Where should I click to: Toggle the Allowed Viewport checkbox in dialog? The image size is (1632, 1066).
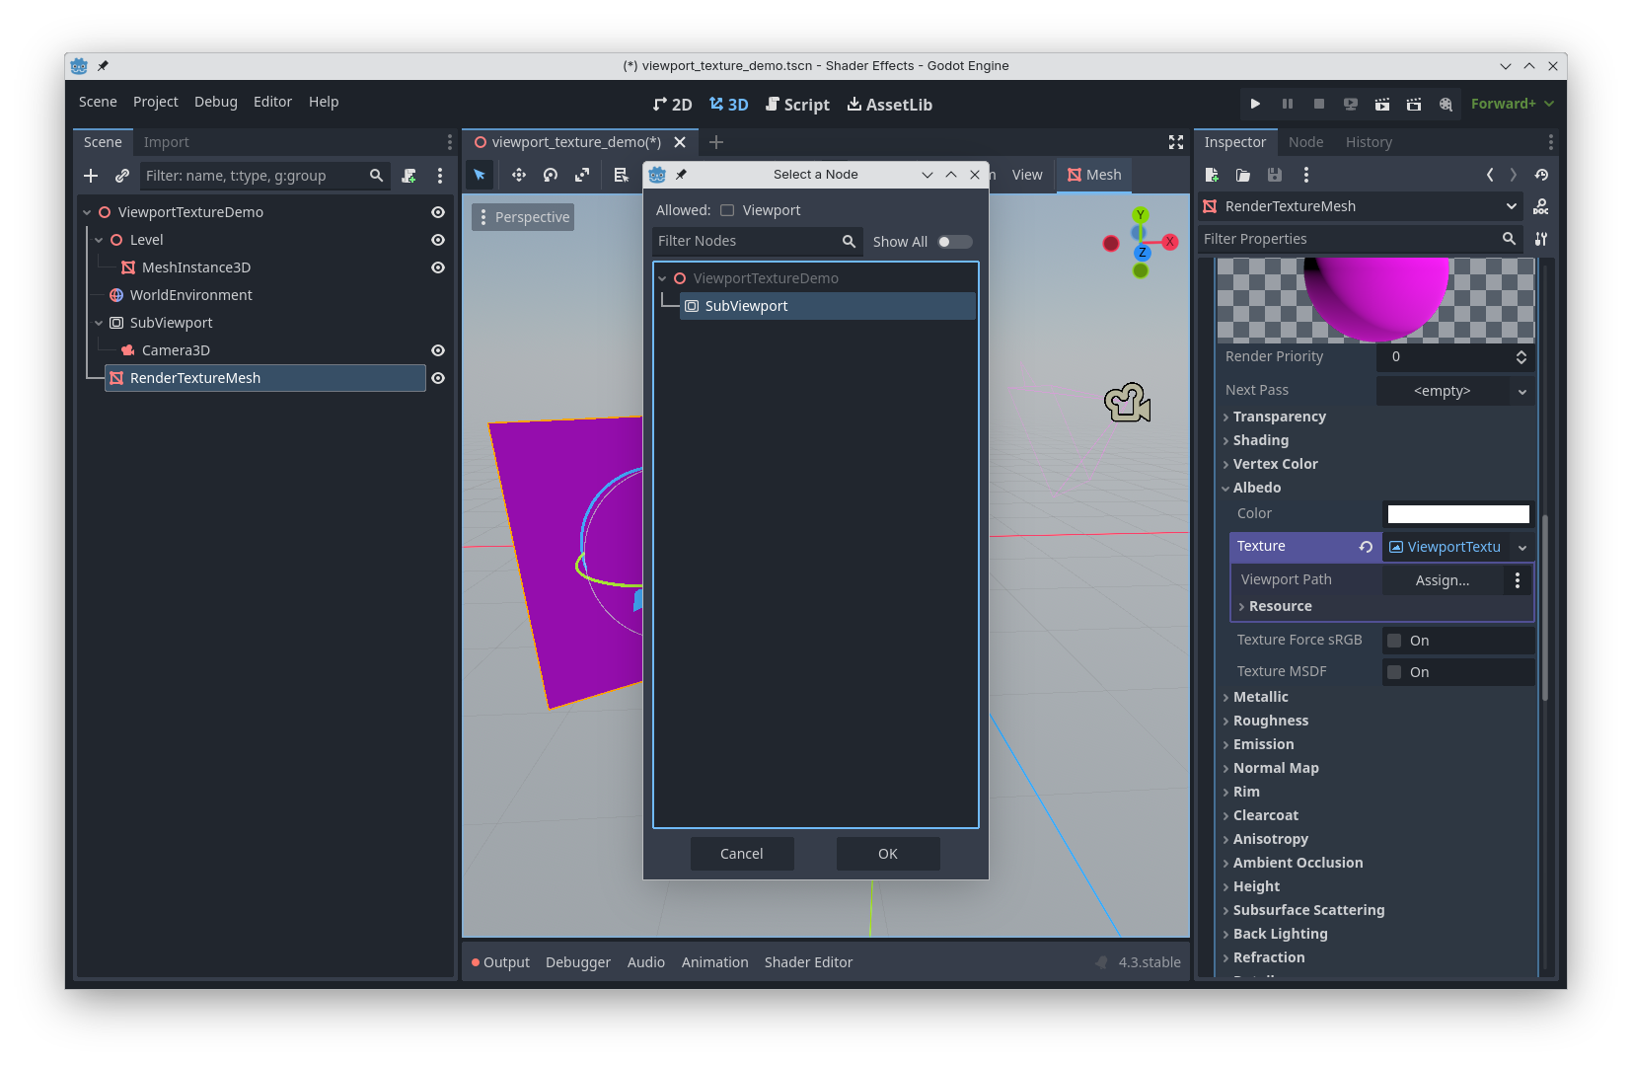(727, 210)
